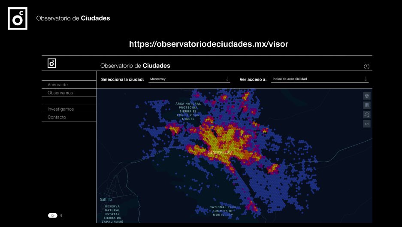Viewport: 402px width, 227px height.
Task: Toggle light mode sun switch
Action: (53, 215)
